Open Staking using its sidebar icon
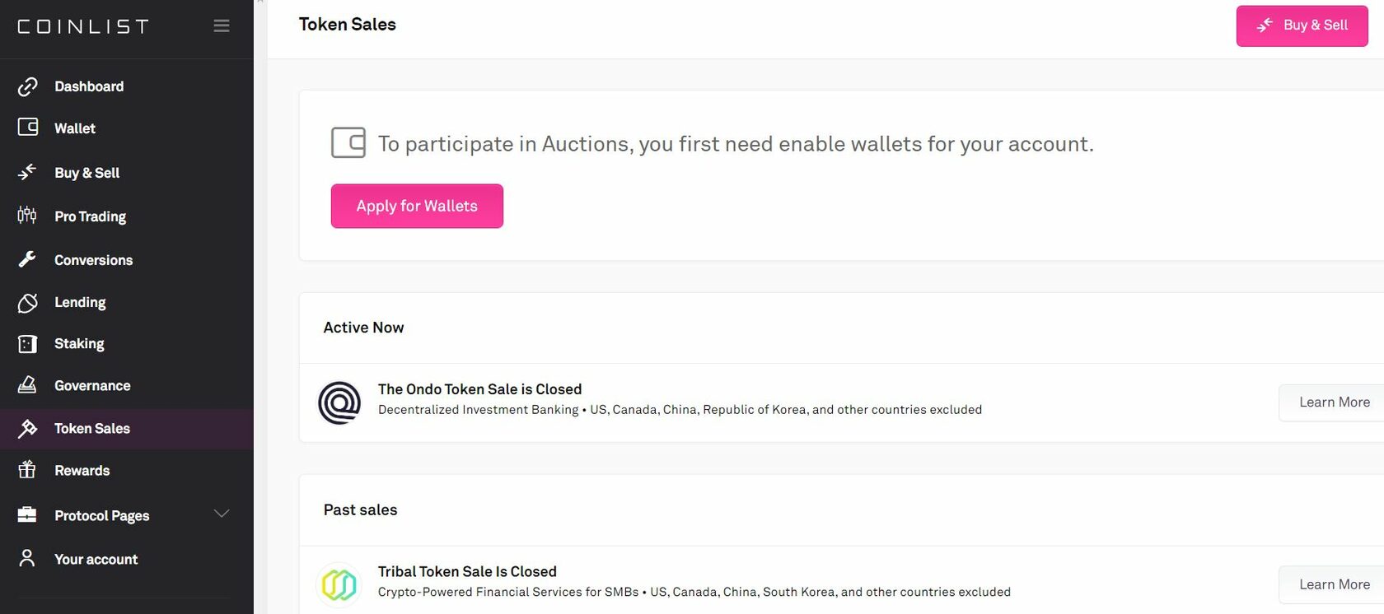Viewport: 1384px width, 614px height. click(x=27, y=344)
